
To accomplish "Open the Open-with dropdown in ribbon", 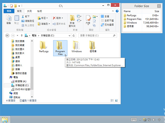I will (x=95, y=17).
